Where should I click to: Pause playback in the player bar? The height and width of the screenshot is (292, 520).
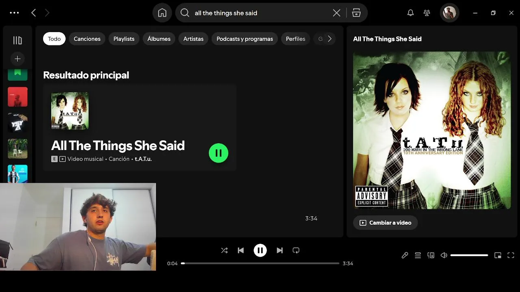click(260, 250)
